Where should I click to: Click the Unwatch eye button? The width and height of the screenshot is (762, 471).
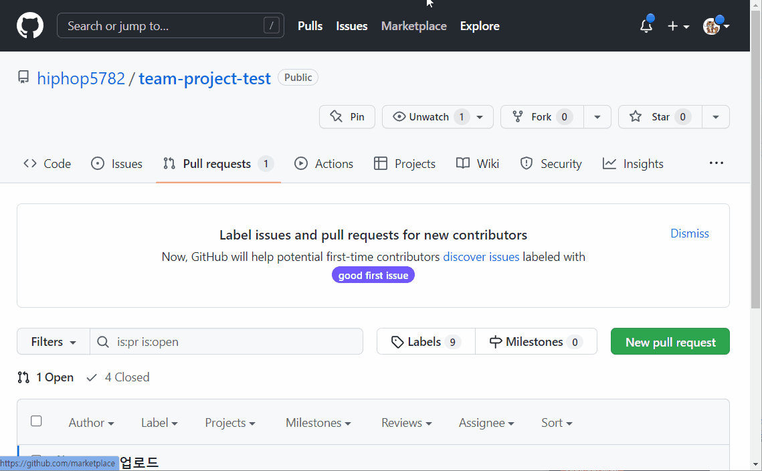point(438,116)
